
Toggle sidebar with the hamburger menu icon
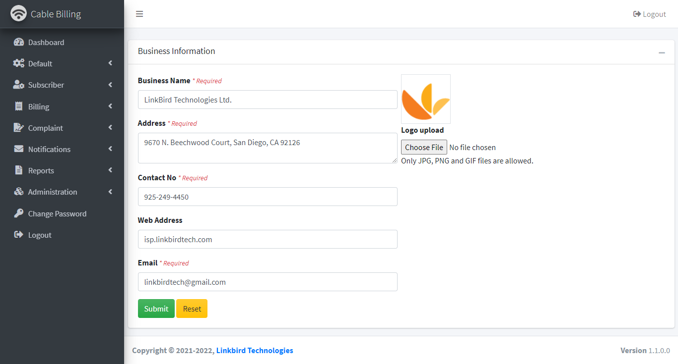click(x=139, y=14)
